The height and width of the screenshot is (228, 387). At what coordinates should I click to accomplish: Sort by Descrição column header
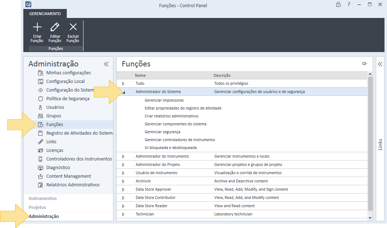(x=222, y=75)
